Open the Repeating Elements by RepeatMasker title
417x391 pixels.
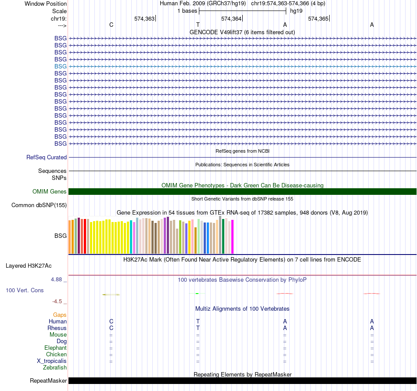point(242,374)
